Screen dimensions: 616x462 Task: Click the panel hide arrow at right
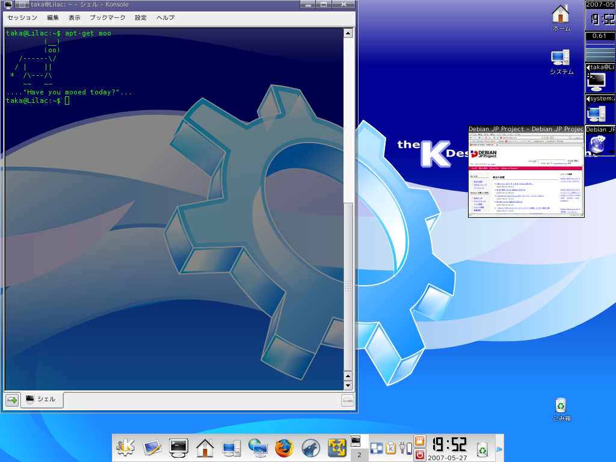pyautogui.click(x=499, y=449)
